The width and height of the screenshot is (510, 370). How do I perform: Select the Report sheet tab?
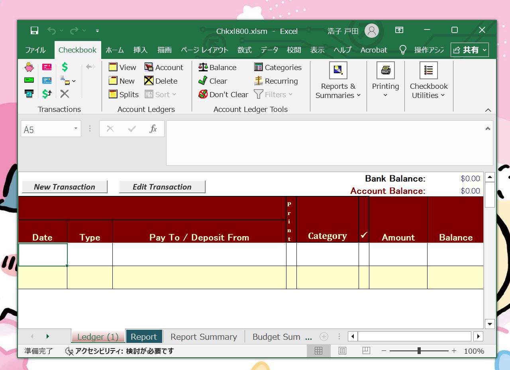[144, 337]
